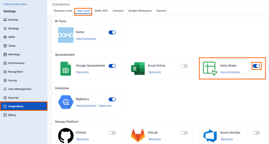Open View Connections under Domo
The width and height of the screenshot is (269, 144).
click(86, 38)
